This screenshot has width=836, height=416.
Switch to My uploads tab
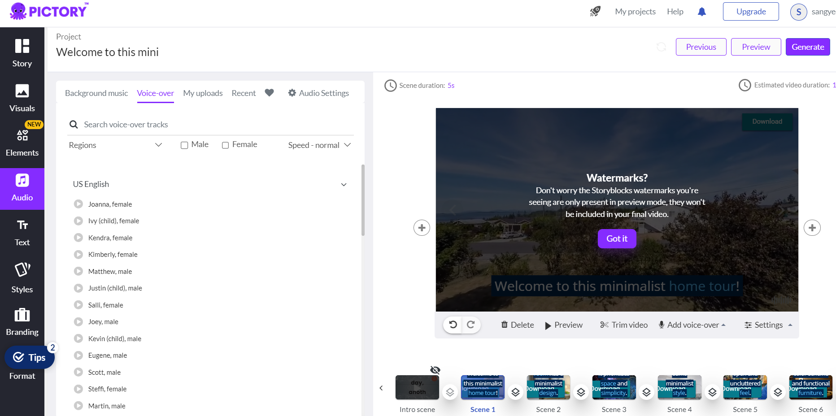tap(203, 93)
